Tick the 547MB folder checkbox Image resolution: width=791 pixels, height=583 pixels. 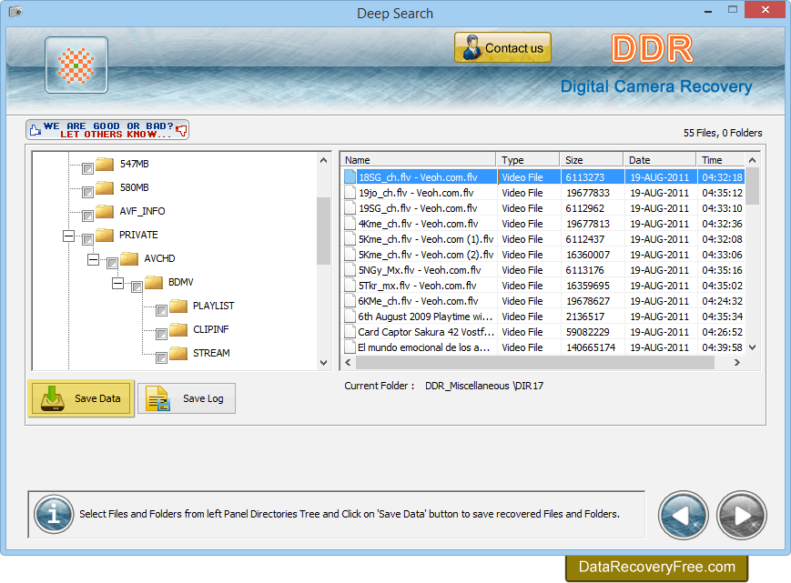coord(87,168)
